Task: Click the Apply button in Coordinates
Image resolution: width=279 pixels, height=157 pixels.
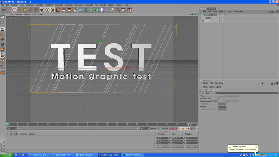Action: pyautogui.click(x=192, y=147)
